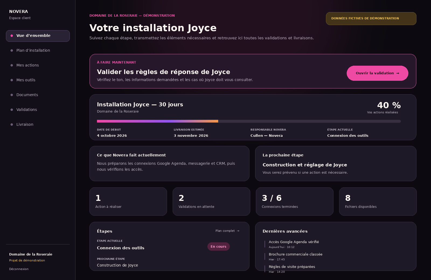
Task: Click the NOVERA logo text
Action: point(19,12)
